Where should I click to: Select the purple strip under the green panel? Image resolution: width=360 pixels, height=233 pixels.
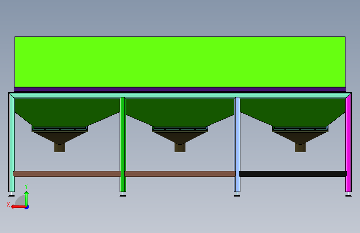[180, 90]
